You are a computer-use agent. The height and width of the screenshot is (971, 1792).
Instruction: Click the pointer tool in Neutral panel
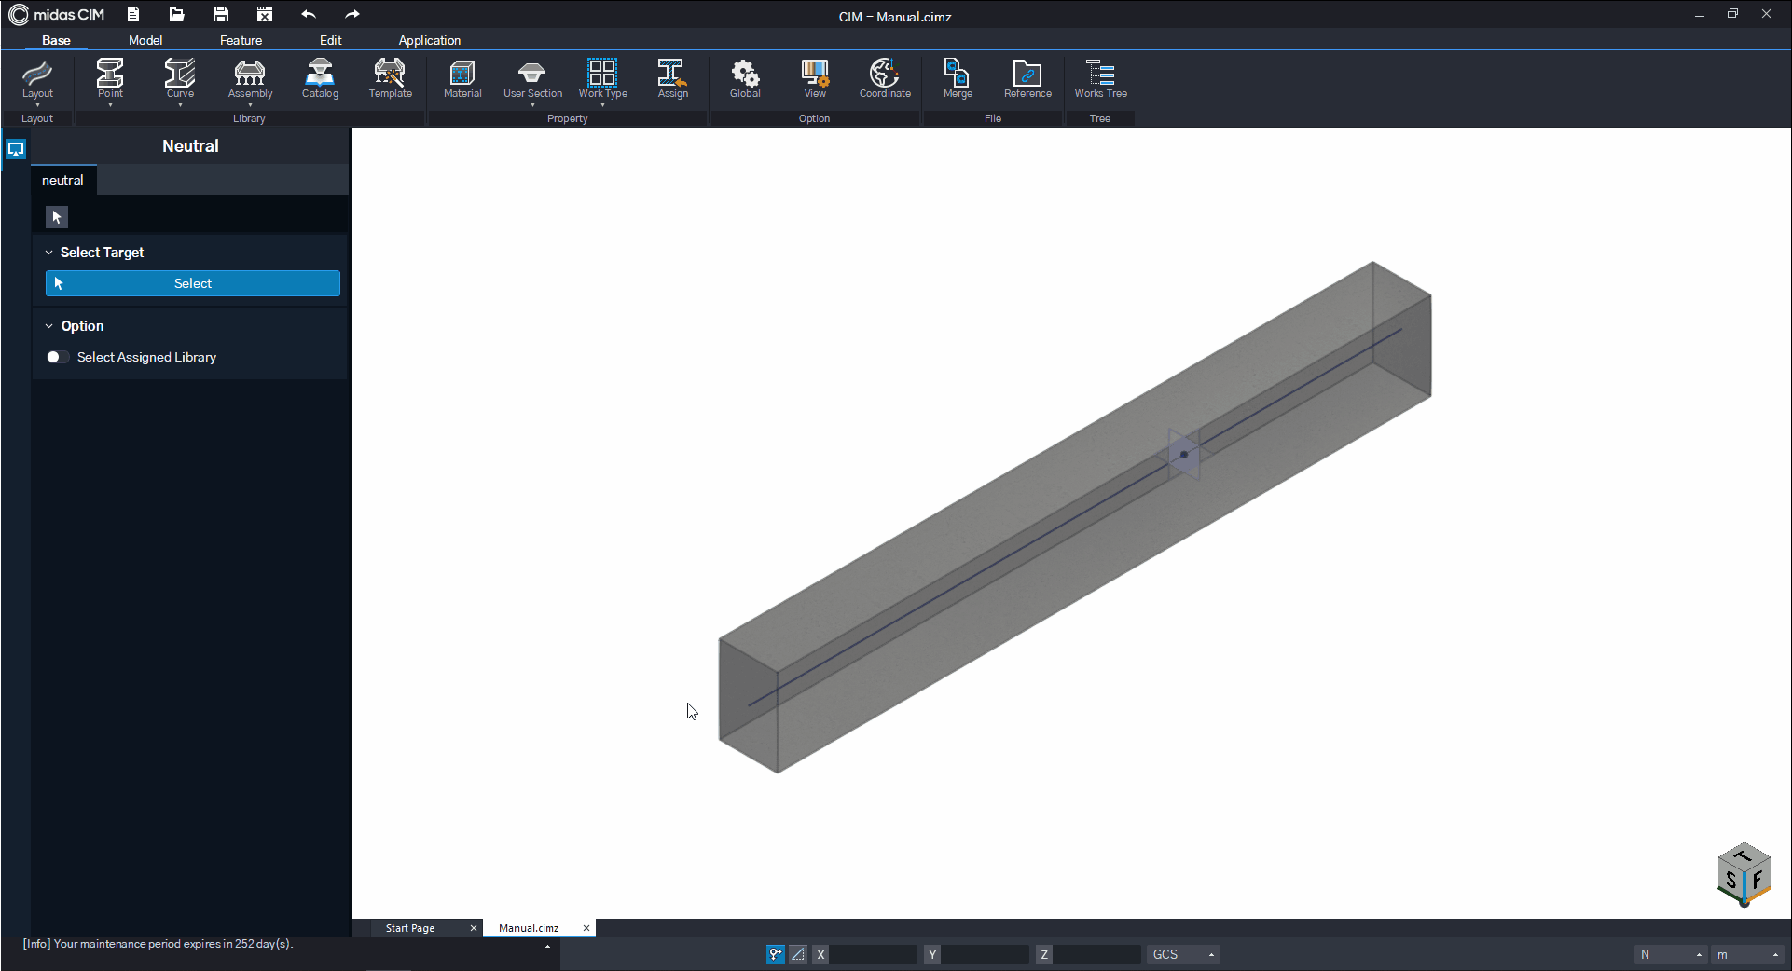point(57,217)
